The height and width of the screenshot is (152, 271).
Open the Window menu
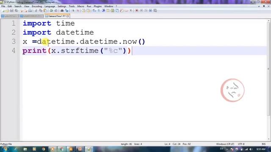pos(108,6)
